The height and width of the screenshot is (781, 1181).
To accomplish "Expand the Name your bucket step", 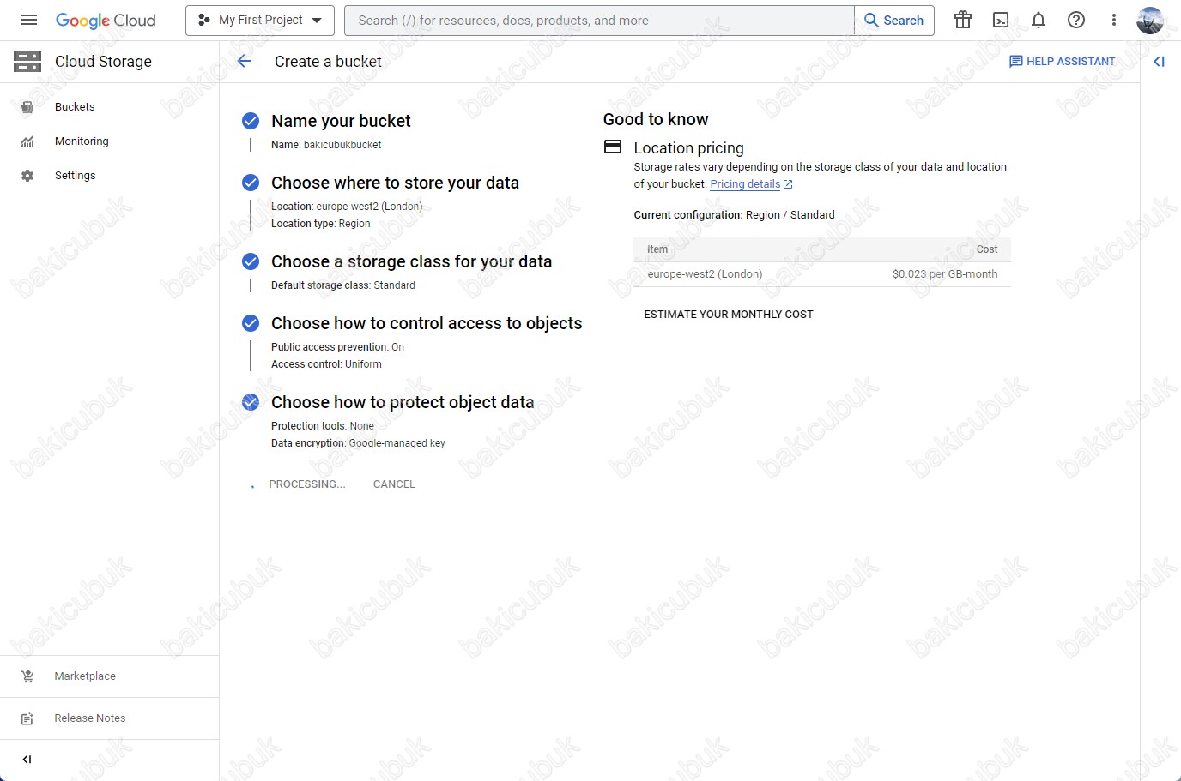I will click(x=341, y=121).
